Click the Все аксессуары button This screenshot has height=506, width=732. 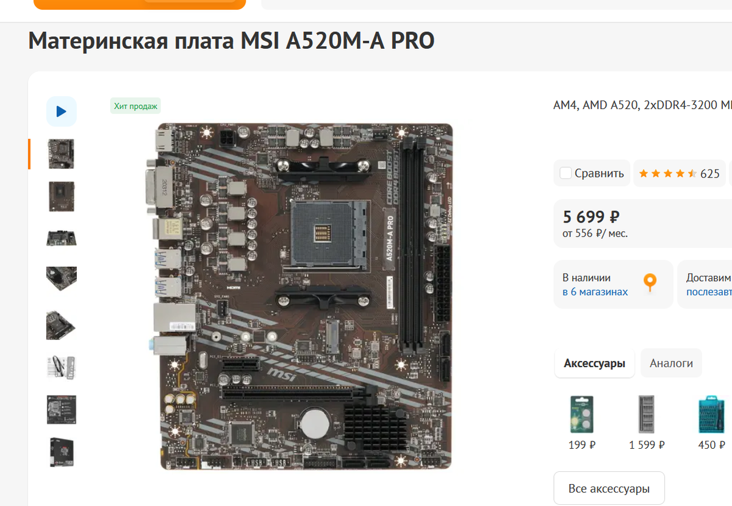pyautogui.click(x=609, y=488)
